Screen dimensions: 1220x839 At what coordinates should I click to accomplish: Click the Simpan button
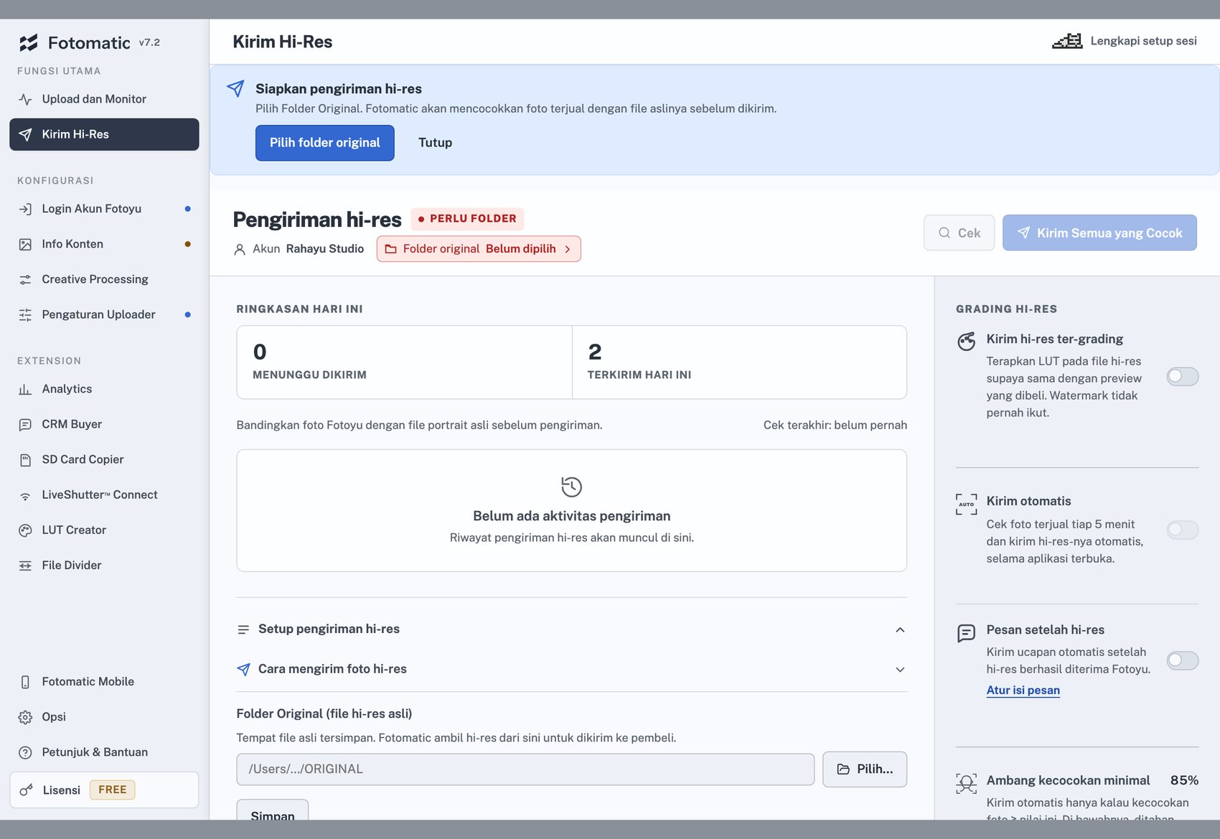(x=273, y=811)
